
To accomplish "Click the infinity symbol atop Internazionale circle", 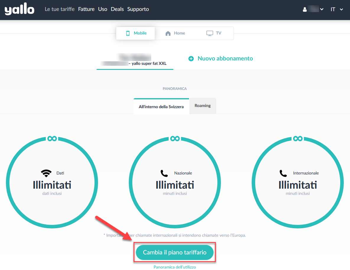I will point(298,139).
